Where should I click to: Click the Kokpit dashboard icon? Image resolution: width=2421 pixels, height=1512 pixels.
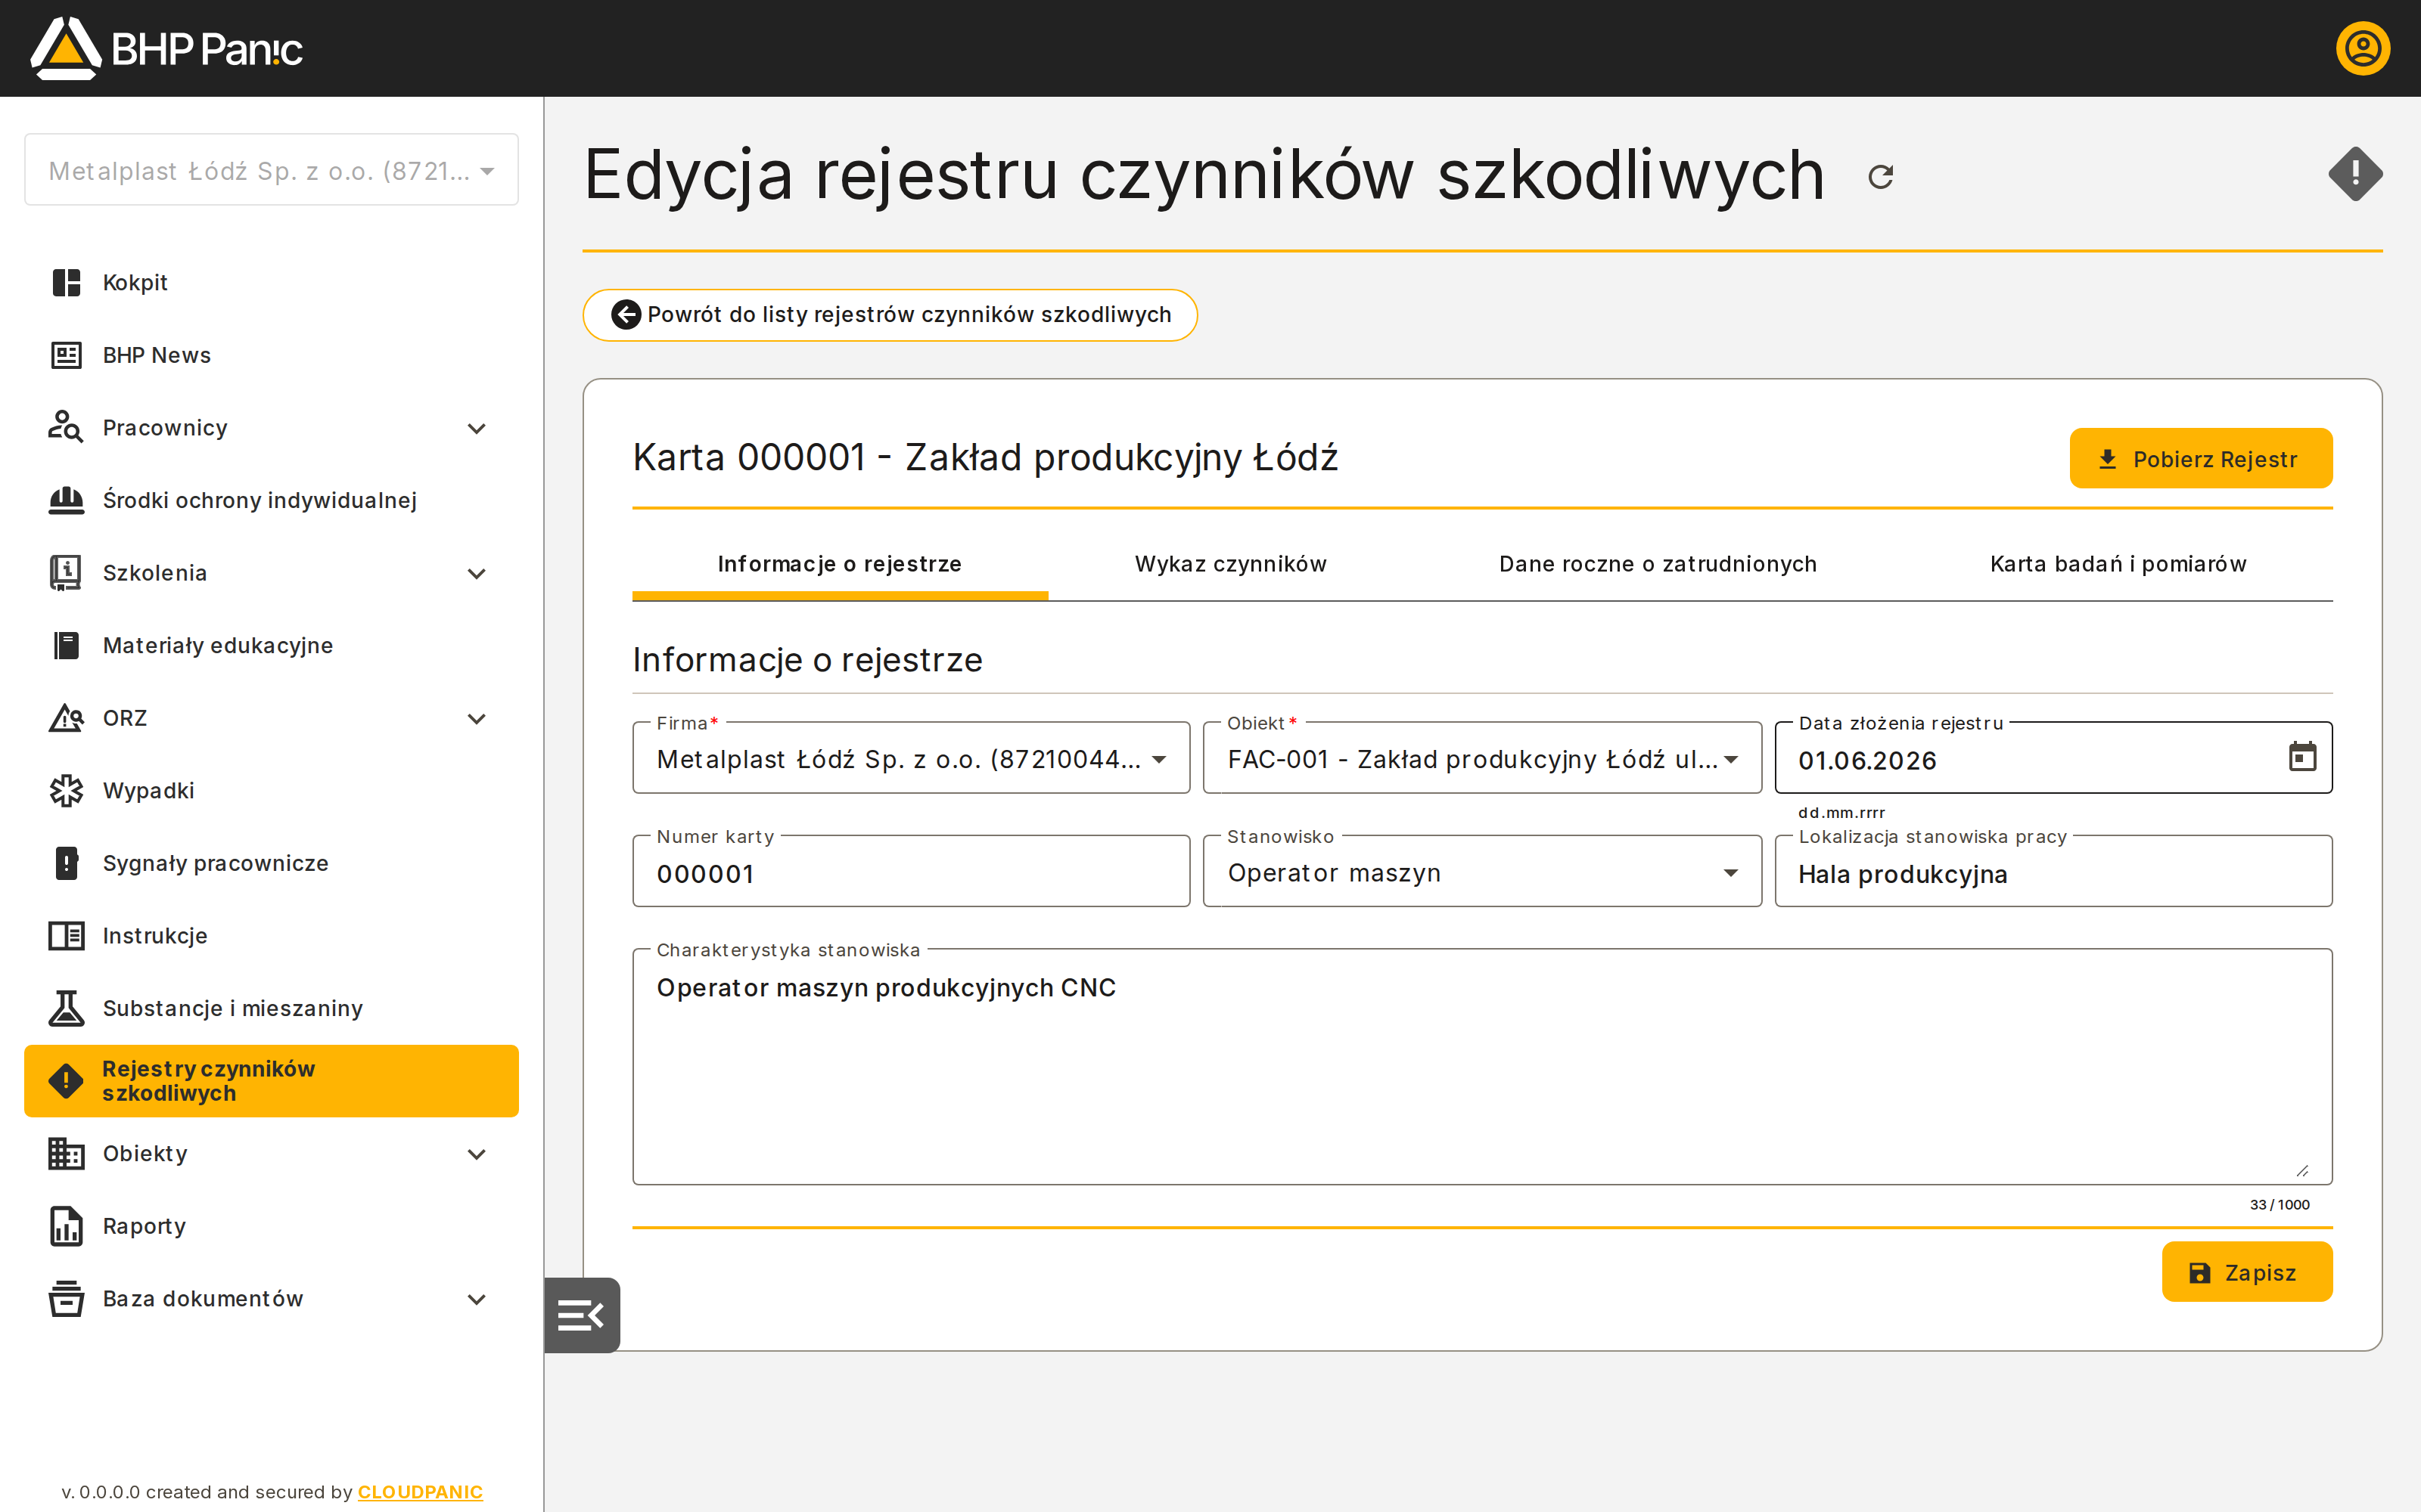(66, 283)
